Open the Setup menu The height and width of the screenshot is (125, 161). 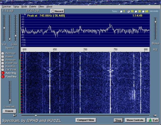coord(16,7)
